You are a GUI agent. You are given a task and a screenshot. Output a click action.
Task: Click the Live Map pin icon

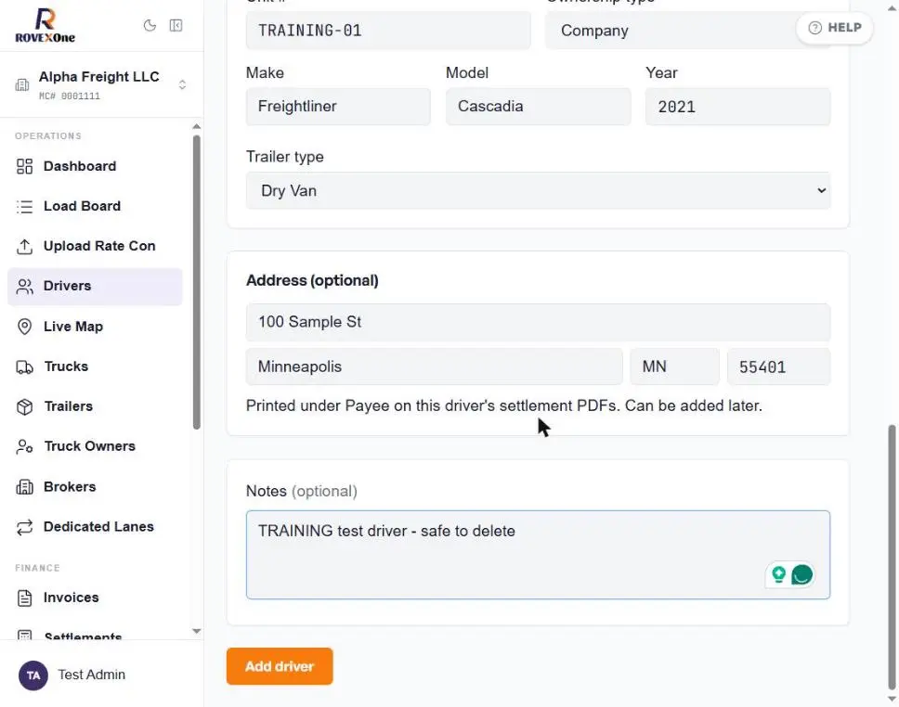pyautogui.click(x=25, y=327)
